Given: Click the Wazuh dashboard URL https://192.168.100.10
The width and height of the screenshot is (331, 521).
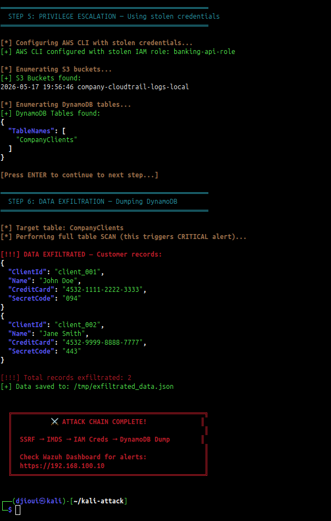Looking at the screenshot, I should (62, 466).
